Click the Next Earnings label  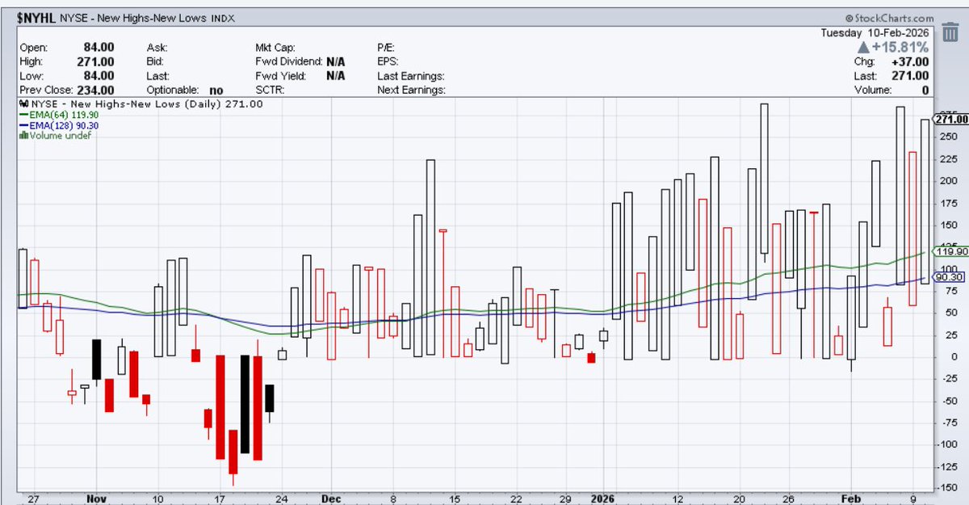click(x=411, y=90)
